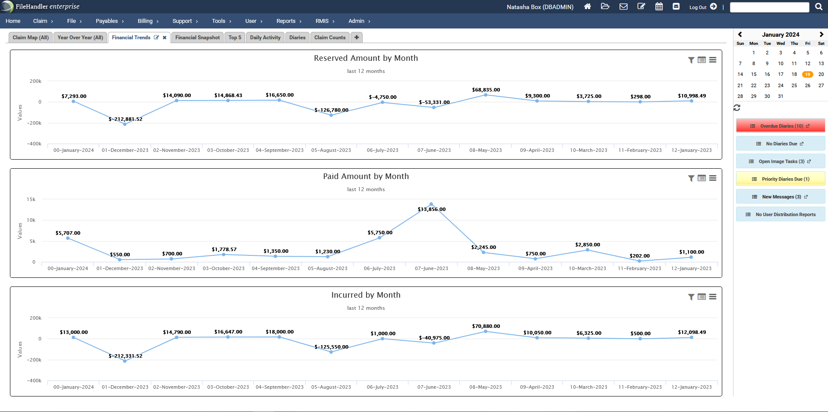Expand the Claim menu

(x=40, y=21)
